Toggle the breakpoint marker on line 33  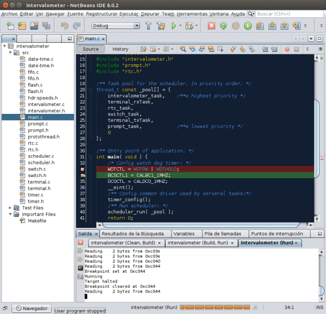click(83, 169)
